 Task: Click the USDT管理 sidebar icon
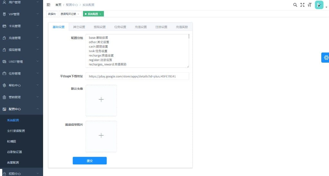click(4, 62)
